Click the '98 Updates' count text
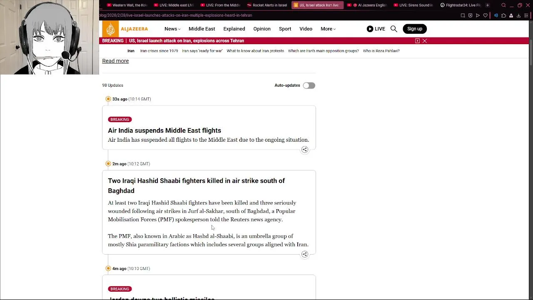The image size is (533, 300). (x=112, y=85)
